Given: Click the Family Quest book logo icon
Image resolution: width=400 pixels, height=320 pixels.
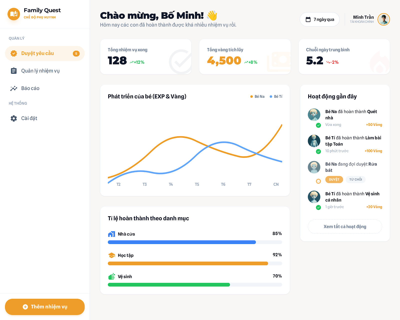Looking at the screenshot, I should click(x=14, y=14).
